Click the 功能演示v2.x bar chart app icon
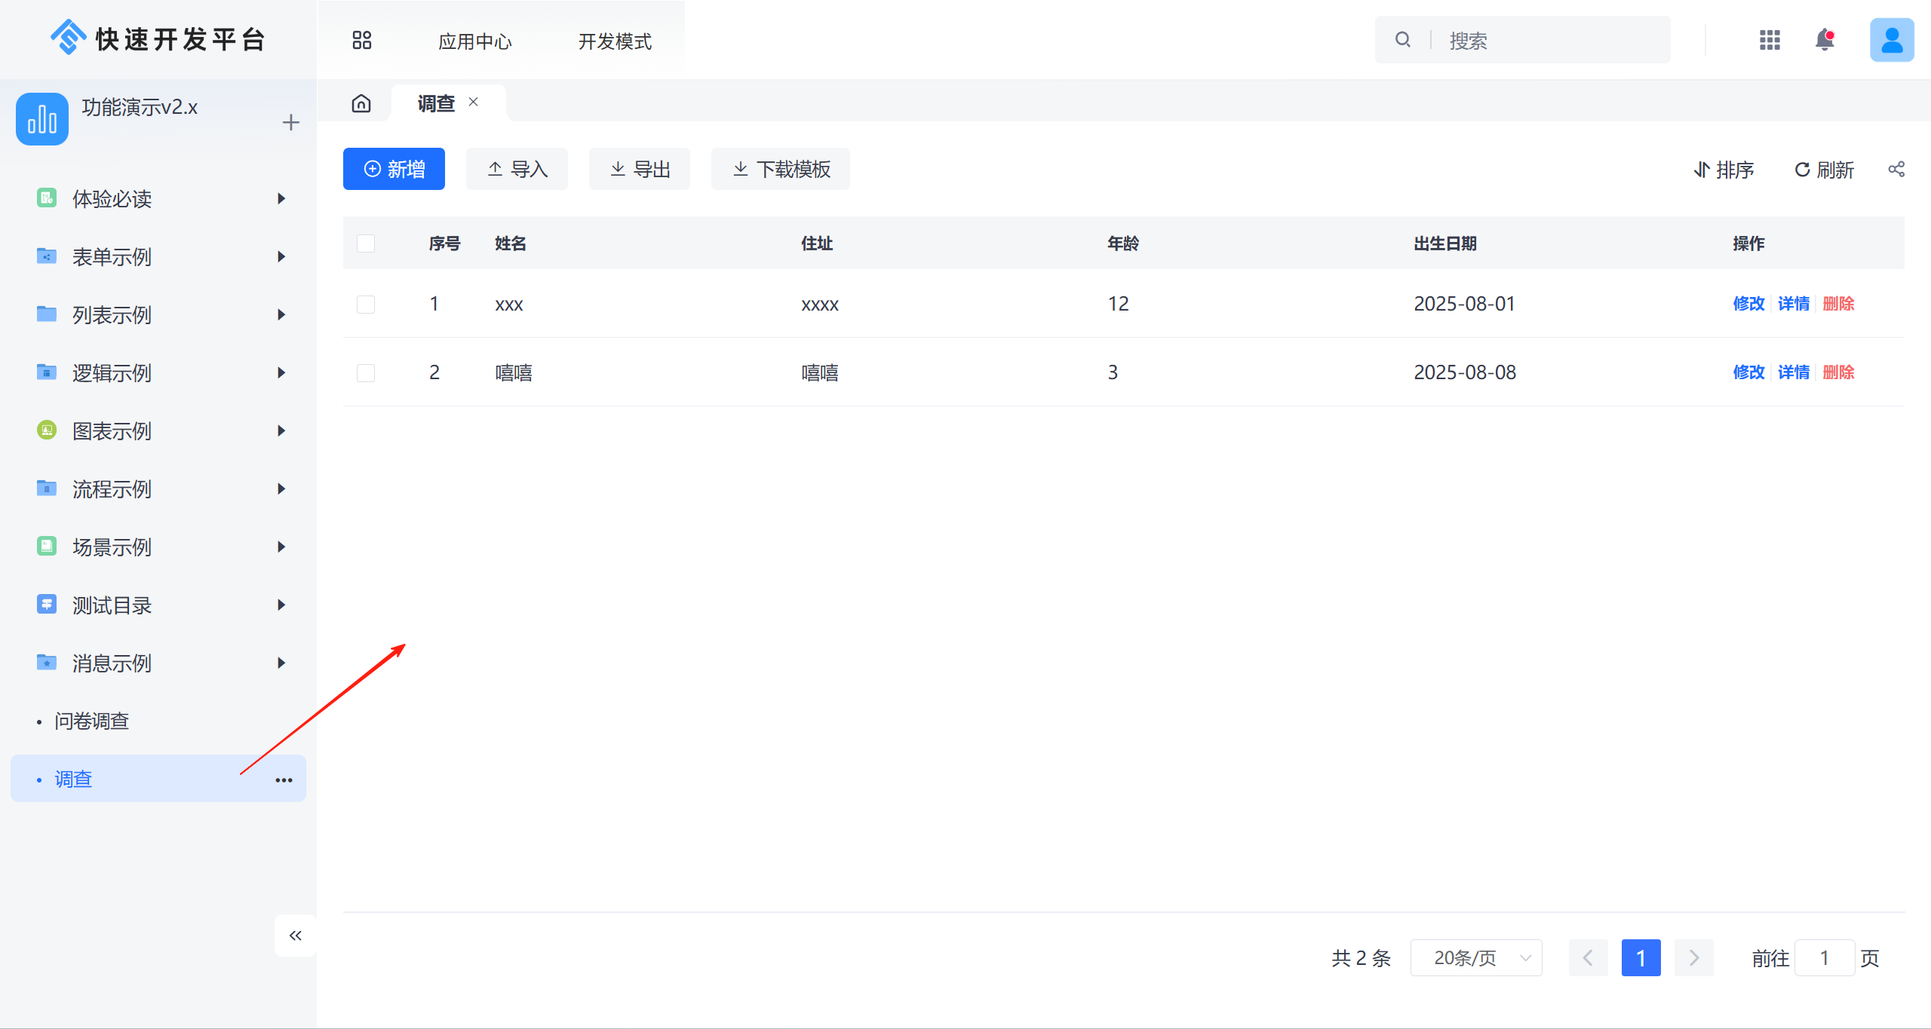The height and width of the screenshot is (1029, 1931). click(x=42, y=119)
